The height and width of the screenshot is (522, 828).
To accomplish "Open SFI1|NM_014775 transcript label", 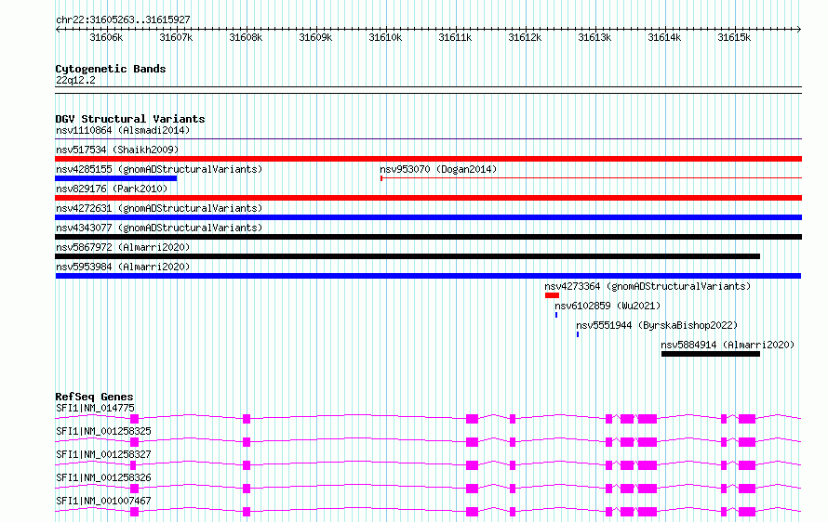I will point(95,408).
